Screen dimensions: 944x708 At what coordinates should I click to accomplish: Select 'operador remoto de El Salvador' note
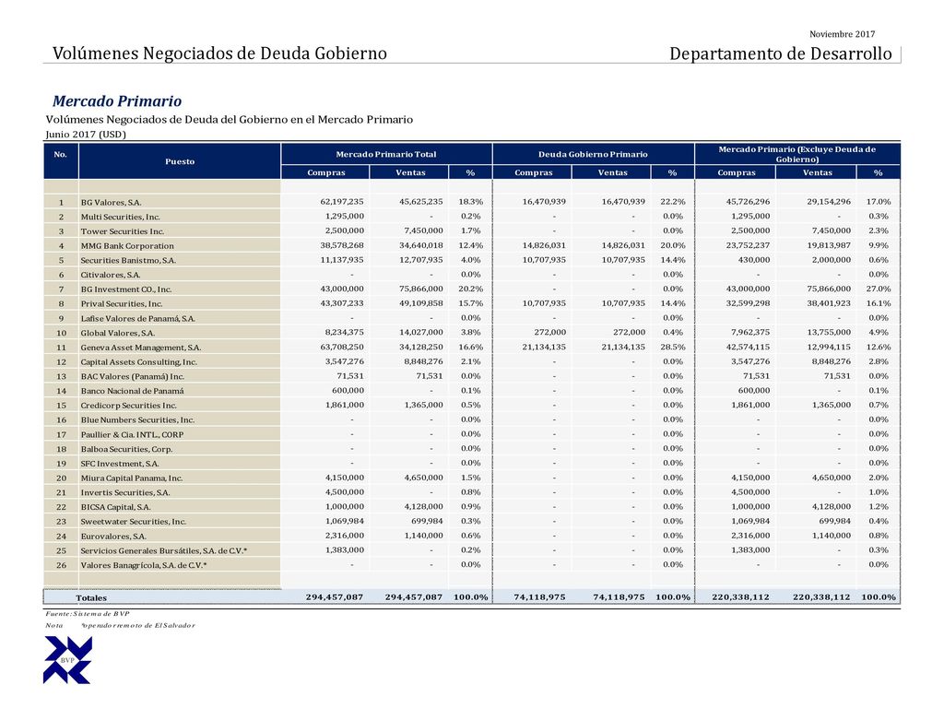138,626
